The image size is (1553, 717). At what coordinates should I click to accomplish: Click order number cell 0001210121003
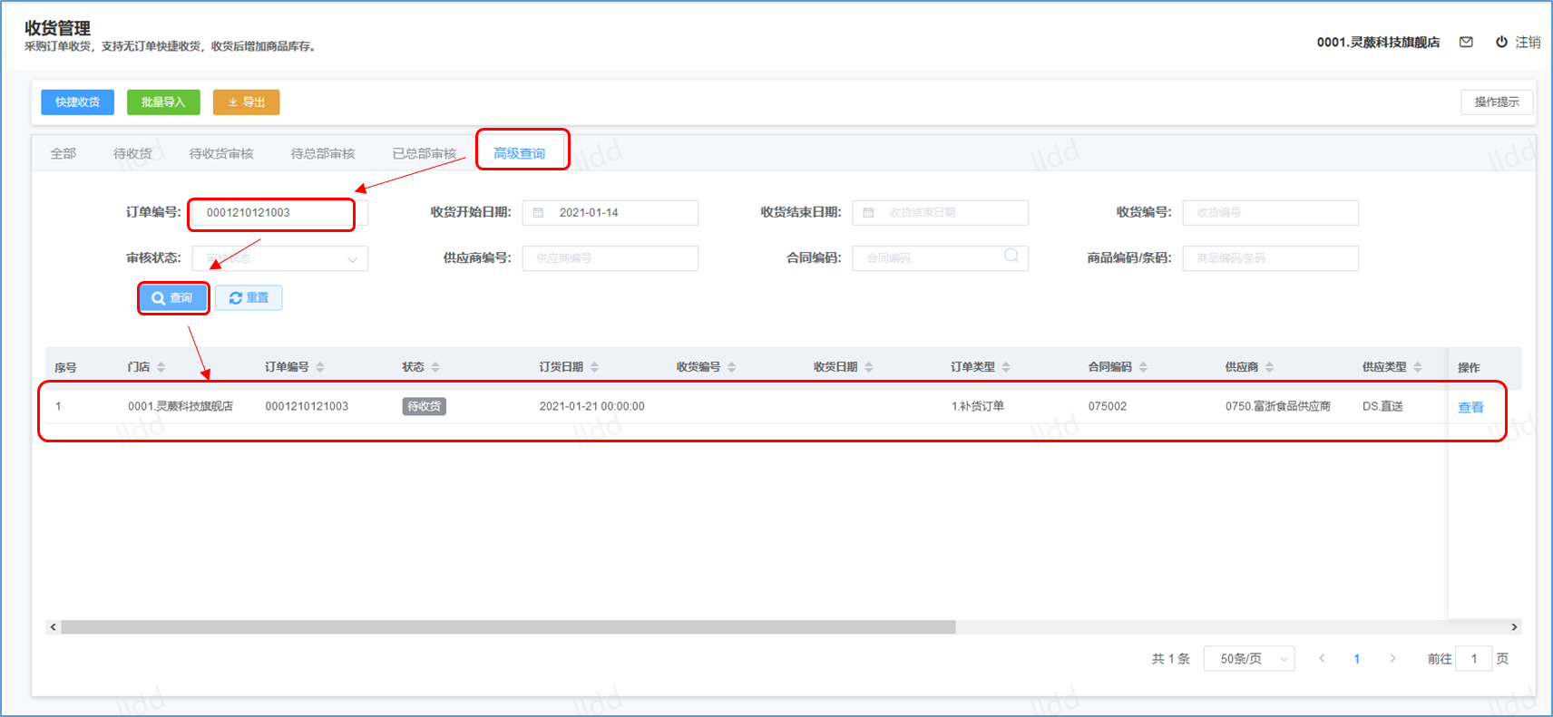coord(307,406)
